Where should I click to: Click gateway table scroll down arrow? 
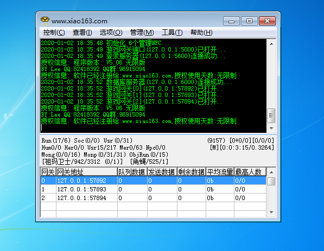271,213
